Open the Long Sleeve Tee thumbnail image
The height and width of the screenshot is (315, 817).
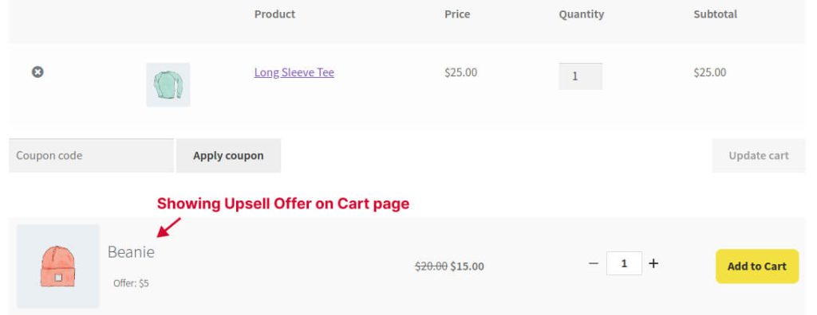[168, 85]
